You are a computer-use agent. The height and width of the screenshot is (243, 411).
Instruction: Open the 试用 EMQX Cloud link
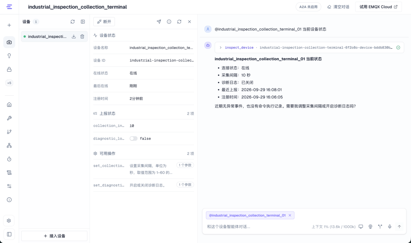pos(378,7)
